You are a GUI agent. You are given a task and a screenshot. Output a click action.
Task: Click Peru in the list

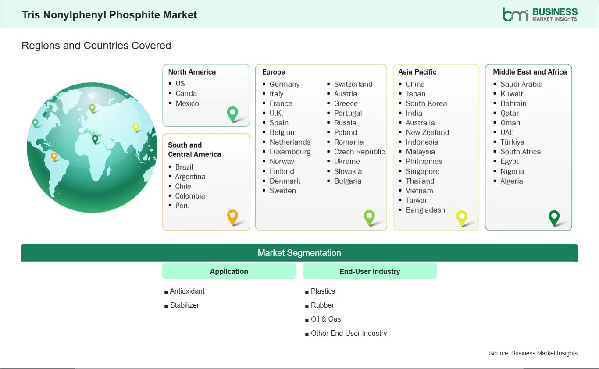(182, 206)
